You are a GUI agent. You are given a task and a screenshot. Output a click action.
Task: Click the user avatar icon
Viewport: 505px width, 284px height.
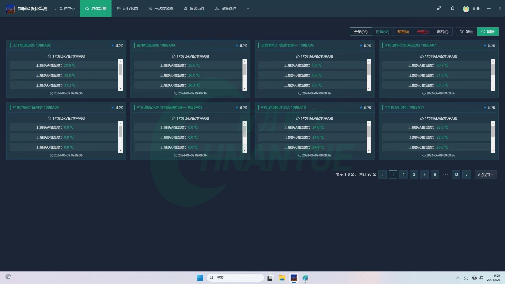466,9
